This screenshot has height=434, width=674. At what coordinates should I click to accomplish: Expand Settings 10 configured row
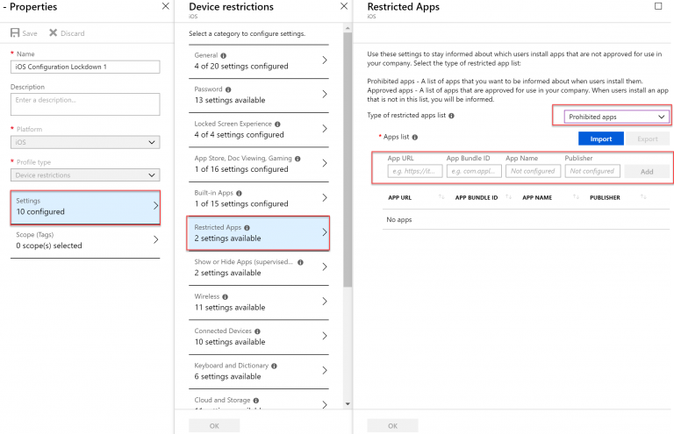click(85, 207)
